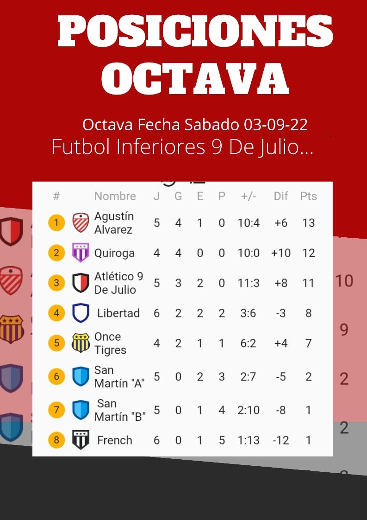Click the San Martín "B" blue shield
367x520 pixels.
point(81,410)
